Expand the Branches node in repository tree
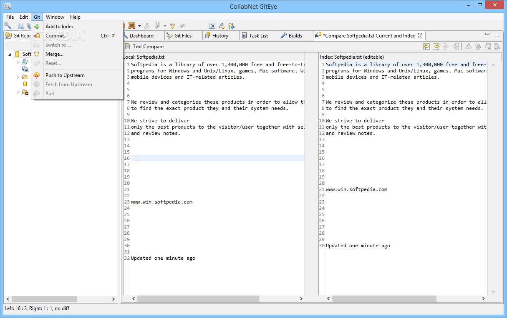The height and width of the screenshot is (318, 507). pos(18,62)
